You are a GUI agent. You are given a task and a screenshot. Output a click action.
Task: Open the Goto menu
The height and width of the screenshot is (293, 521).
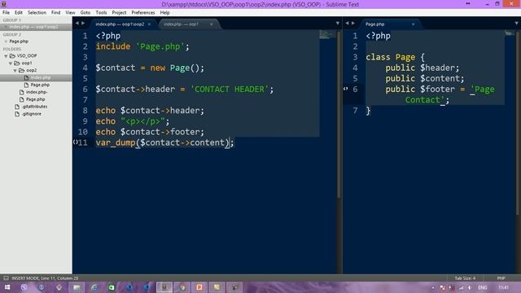(x=85, y=13)
